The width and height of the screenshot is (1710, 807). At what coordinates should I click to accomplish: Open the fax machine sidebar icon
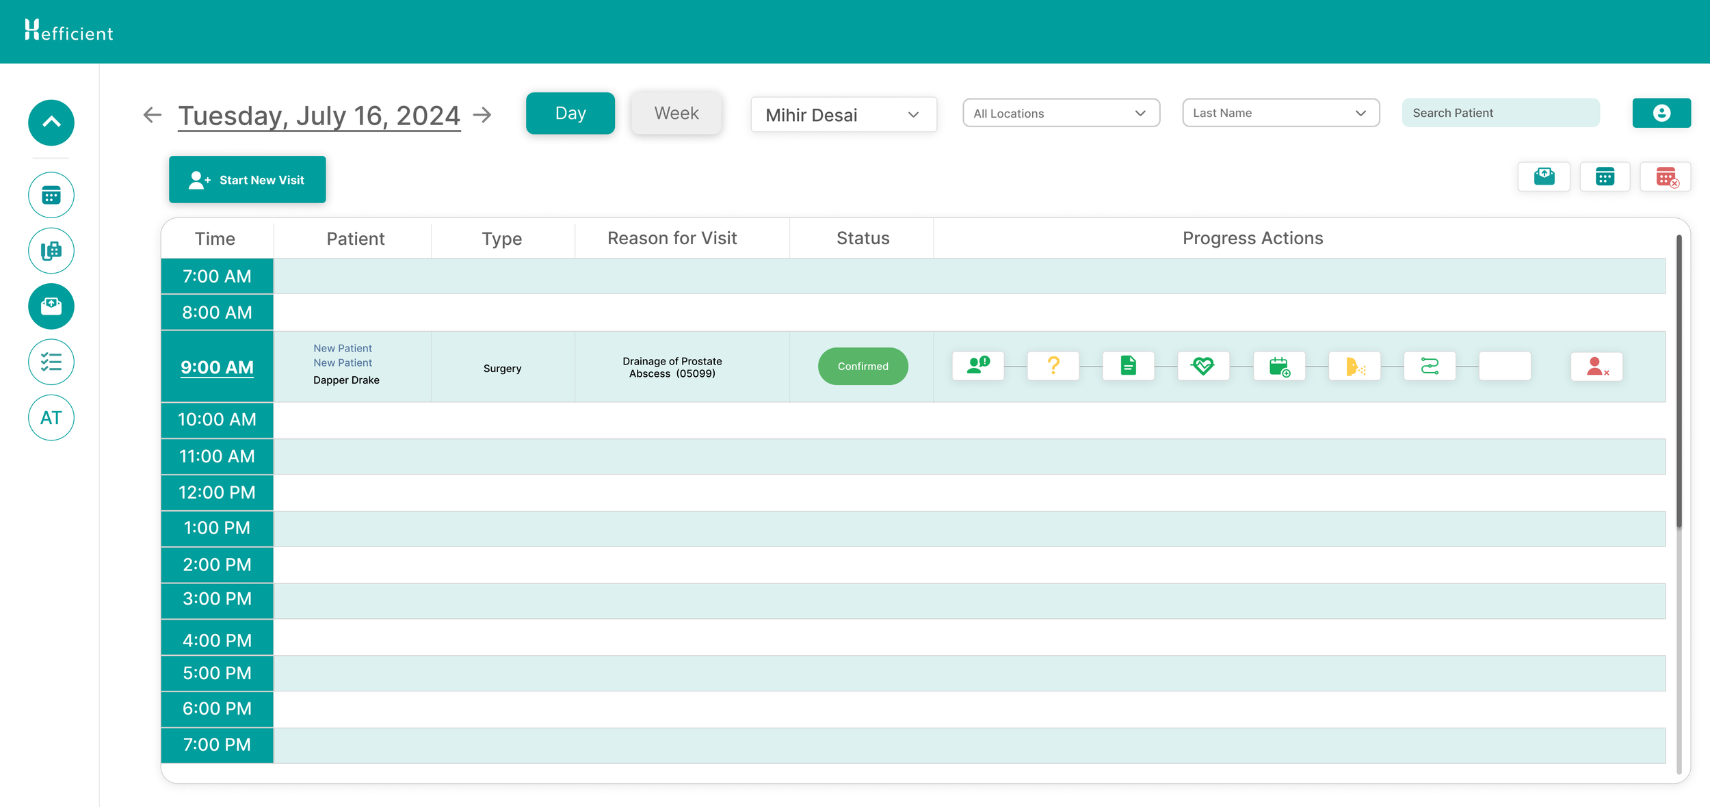point(51,250)
